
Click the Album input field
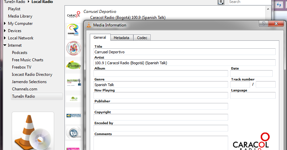(x=161, y=74)
